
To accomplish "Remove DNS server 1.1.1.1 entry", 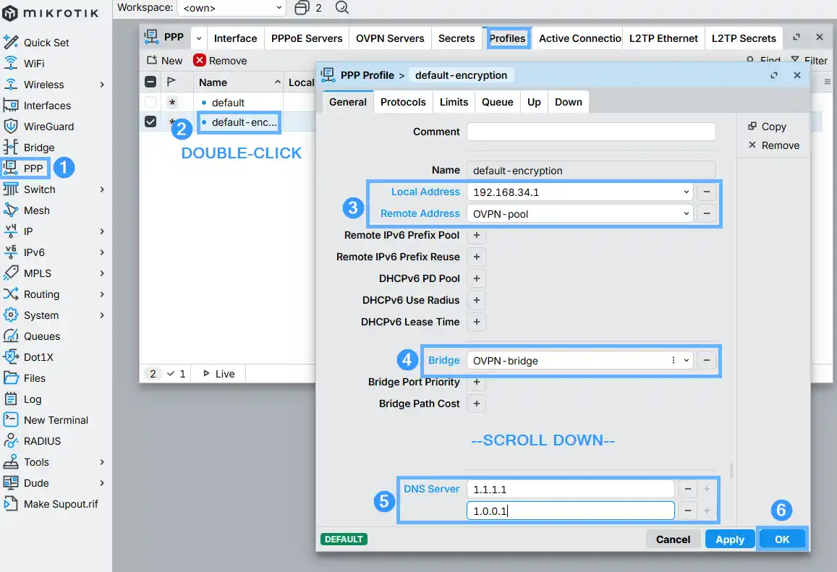I will click(x=687, y=489).
